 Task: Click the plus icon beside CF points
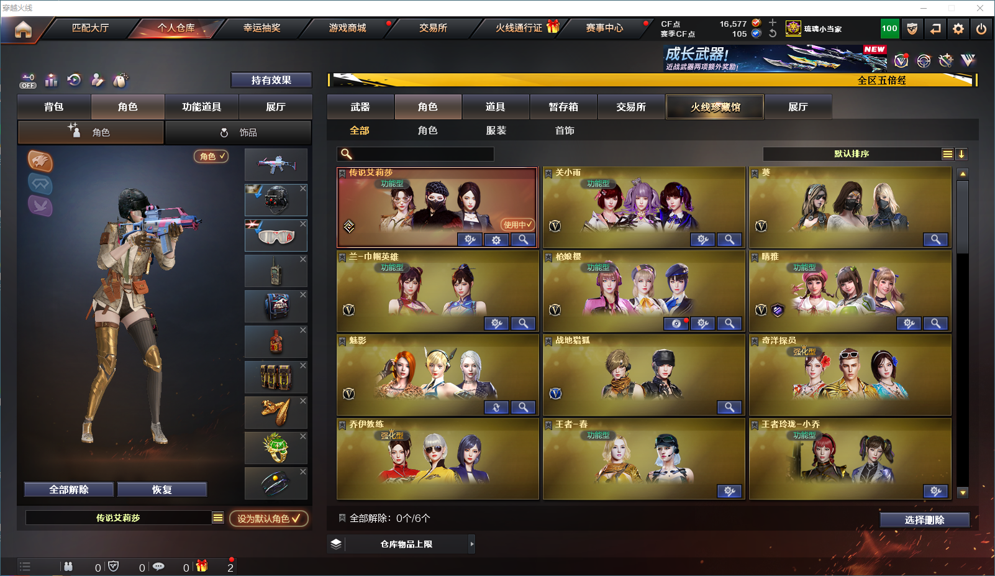tap(773, 22)
